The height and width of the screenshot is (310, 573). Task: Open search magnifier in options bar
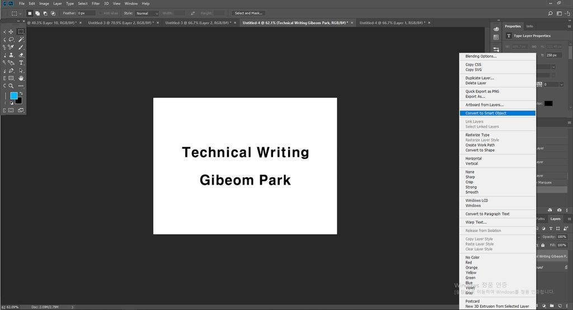pos(550,13)
